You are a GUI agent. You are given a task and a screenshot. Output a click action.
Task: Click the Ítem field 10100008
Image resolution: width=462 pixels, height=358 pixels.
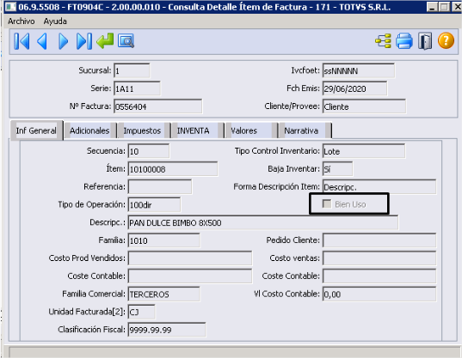[173, 169]
